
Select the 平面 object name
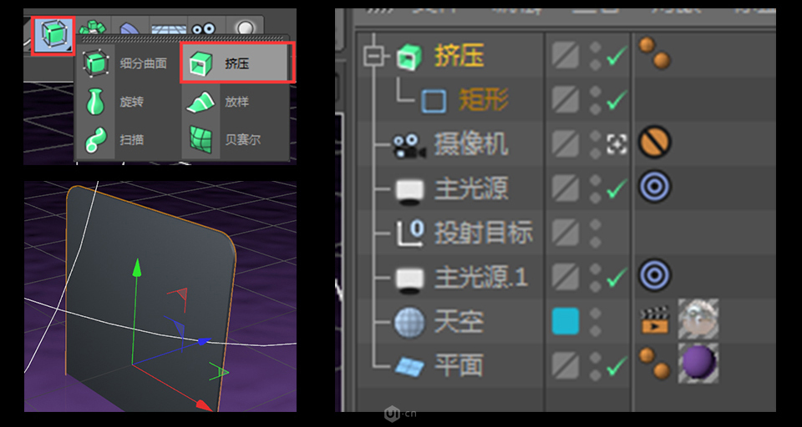(x=459, y=367)
